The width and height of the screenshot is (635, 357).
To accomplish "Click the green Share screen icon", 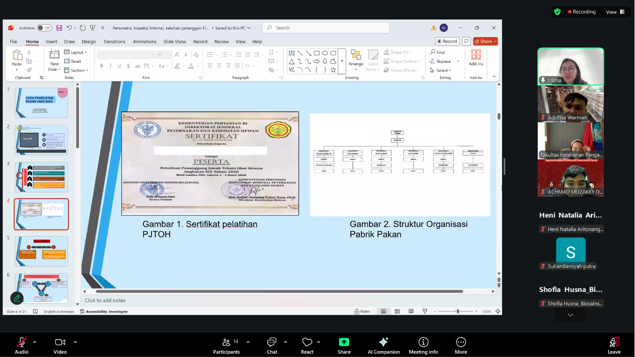I will pos(344,343).
